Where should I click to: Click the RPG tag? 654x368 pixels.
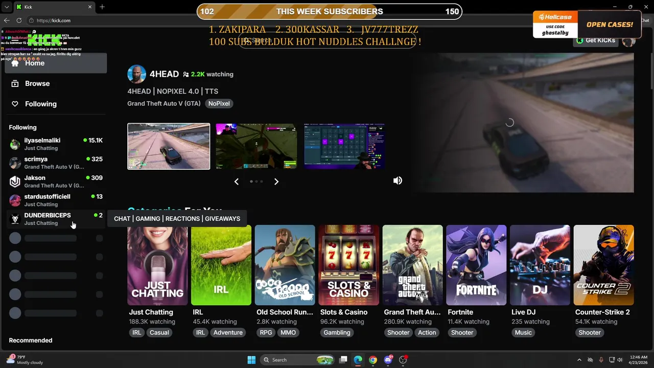click(x=266, y=332)
